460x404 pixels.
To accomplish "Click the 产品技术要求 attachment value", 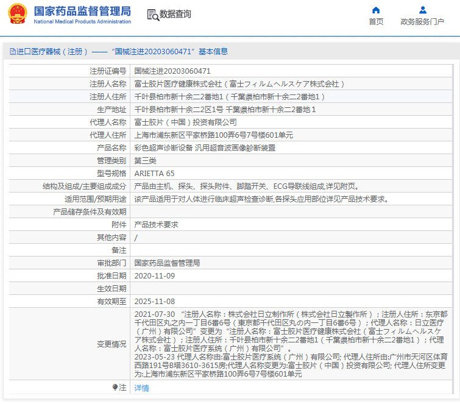I will click(157, 225).
